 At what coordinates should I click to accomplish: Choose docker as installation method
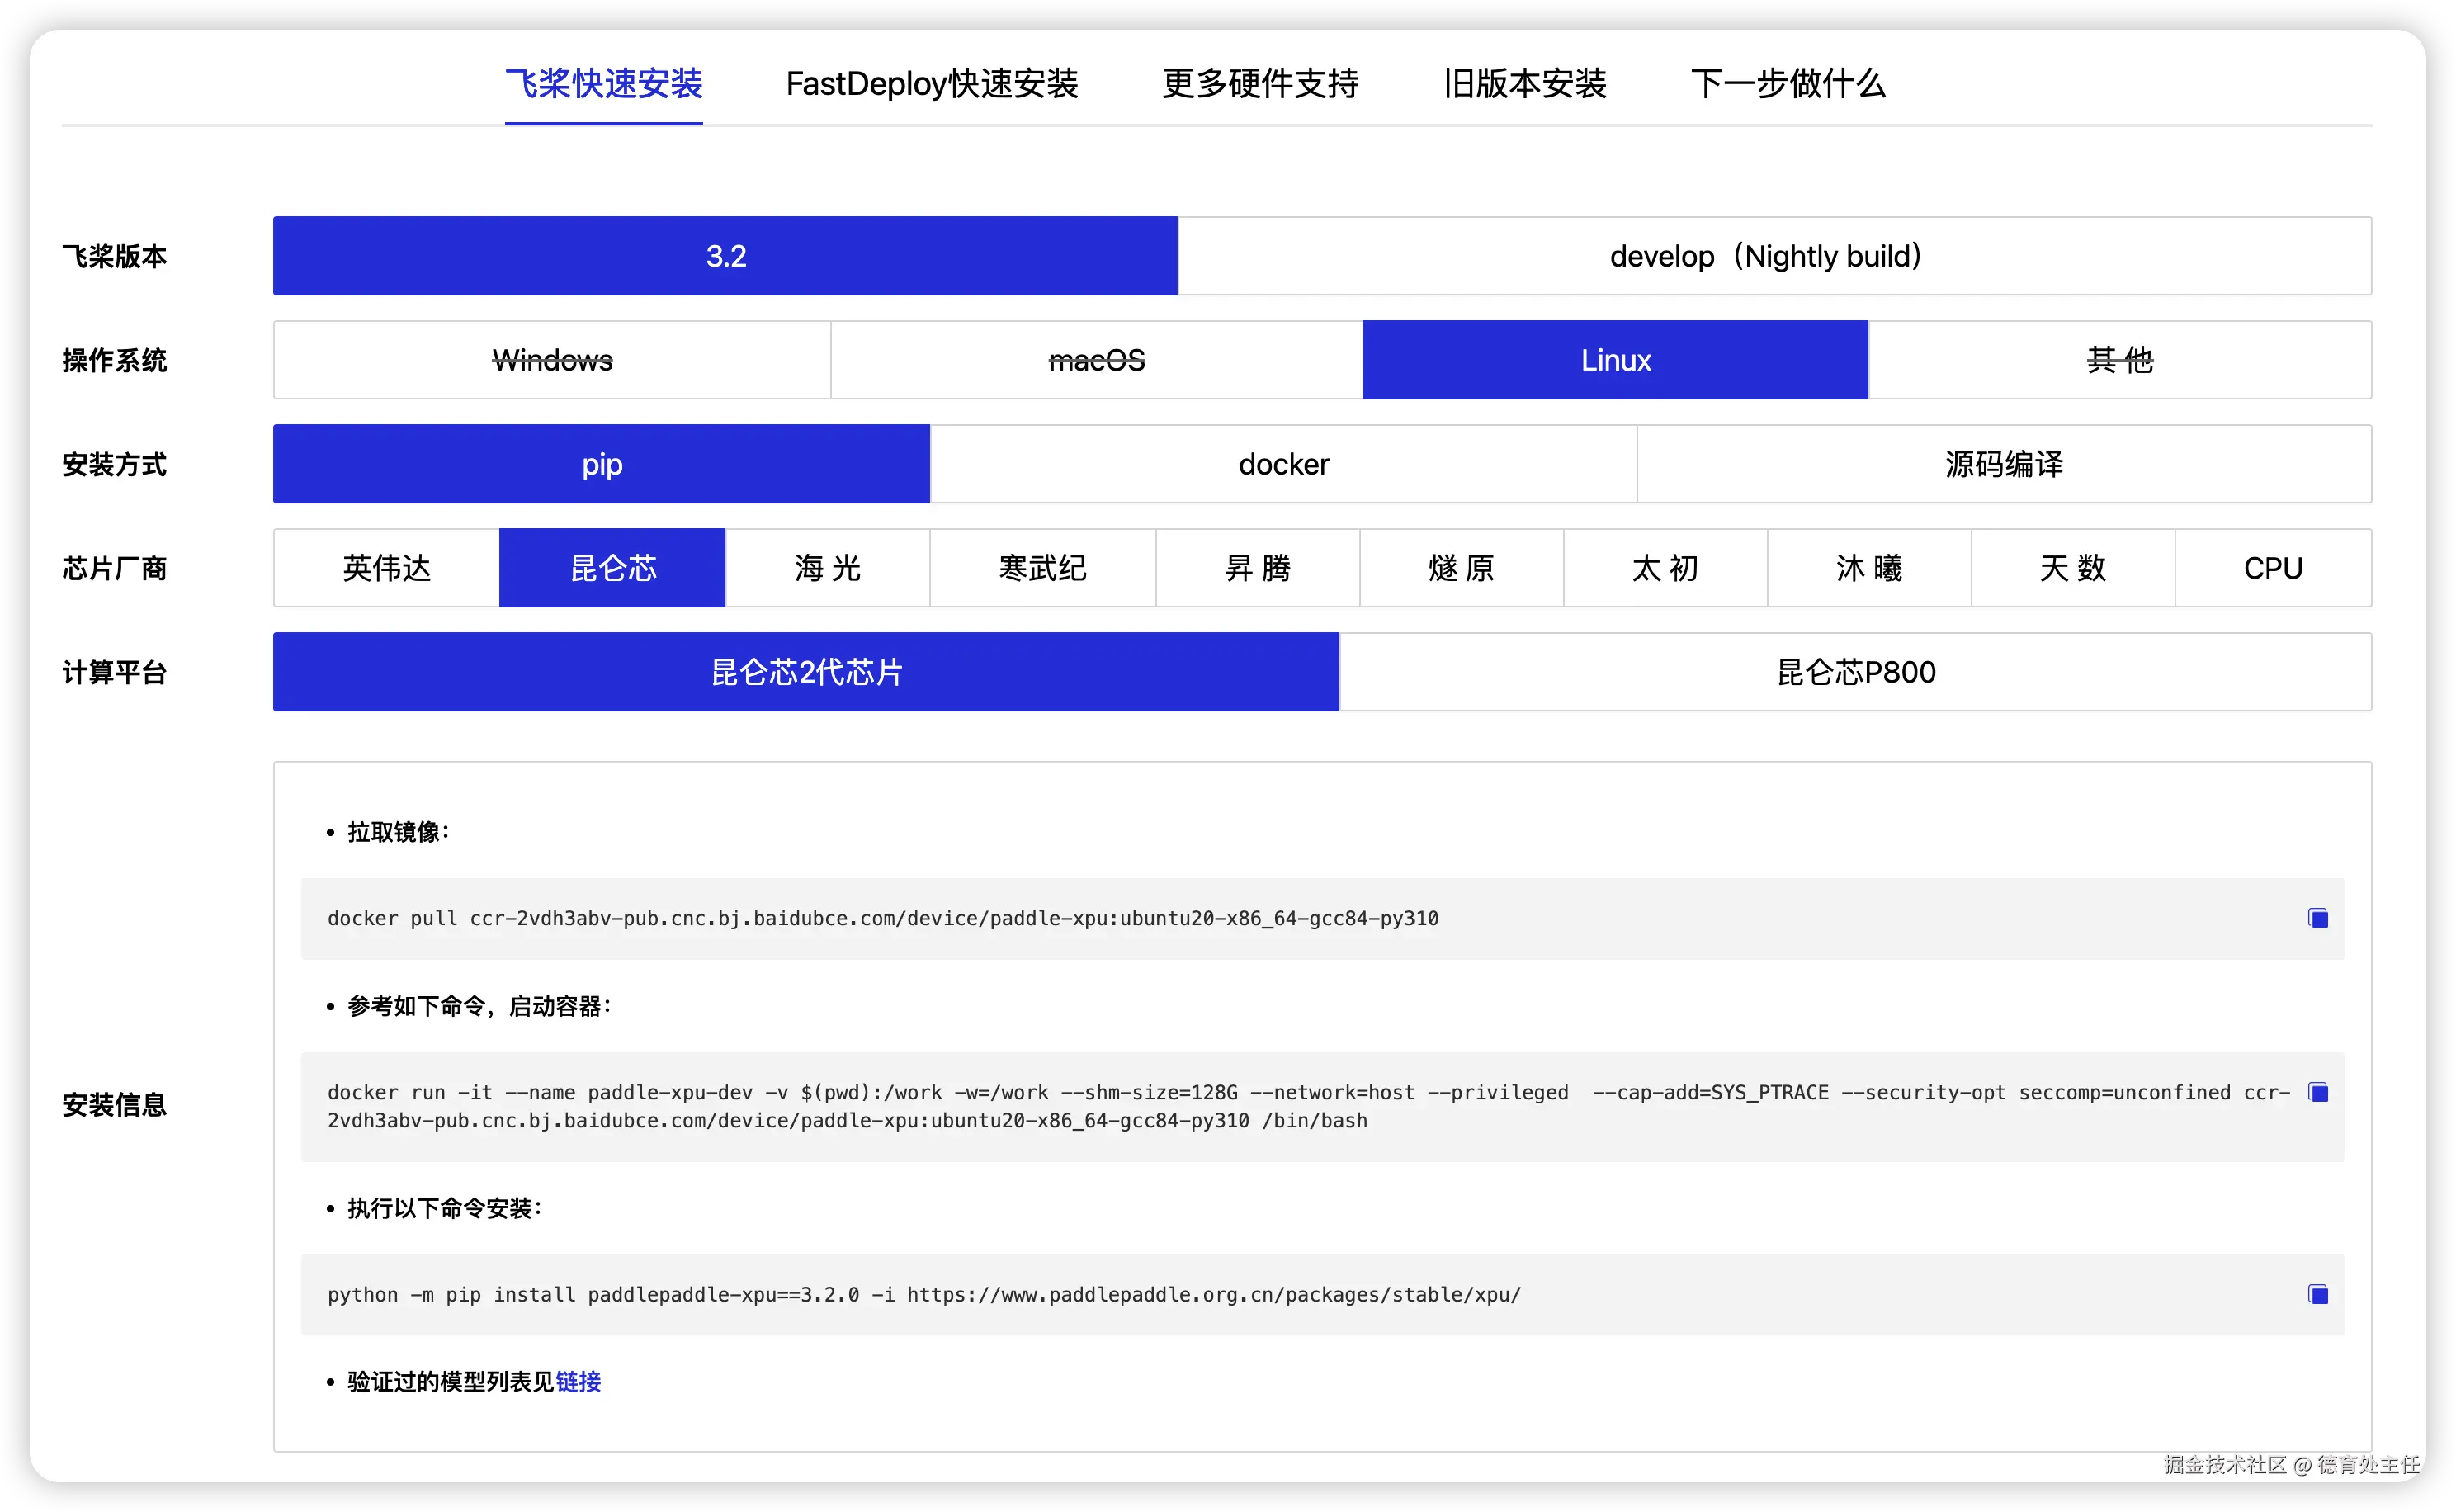[x=1283, y=464]
